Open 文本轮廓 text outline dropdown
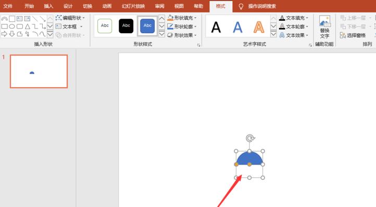The height and width of the screenshot is (207, 376). pos(294,26)
